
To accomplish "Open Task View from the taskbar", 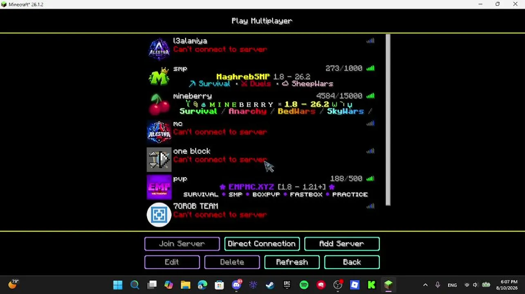I will [x=152, y=285].
